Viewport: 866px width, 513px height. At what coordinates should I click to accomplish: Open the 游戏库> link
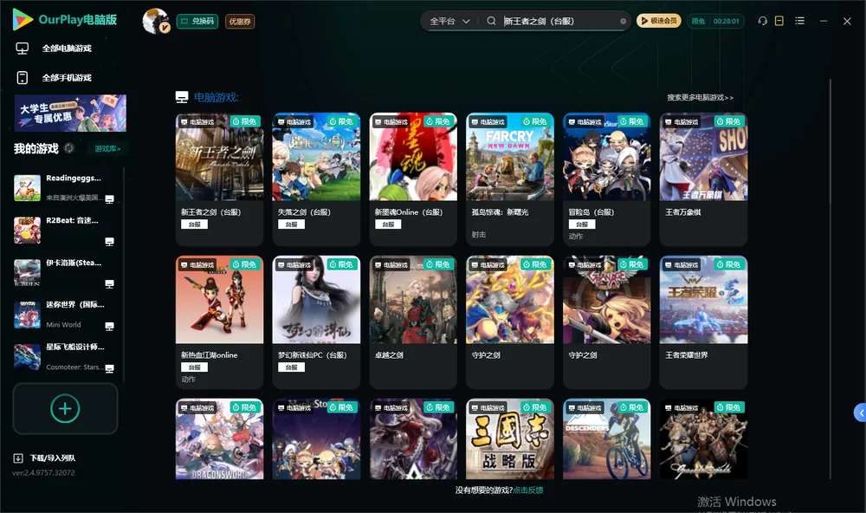(107, 149)
